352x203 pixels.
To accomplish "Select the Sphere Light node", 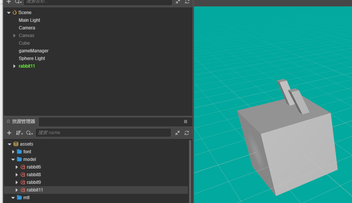I will click(32, 58).
